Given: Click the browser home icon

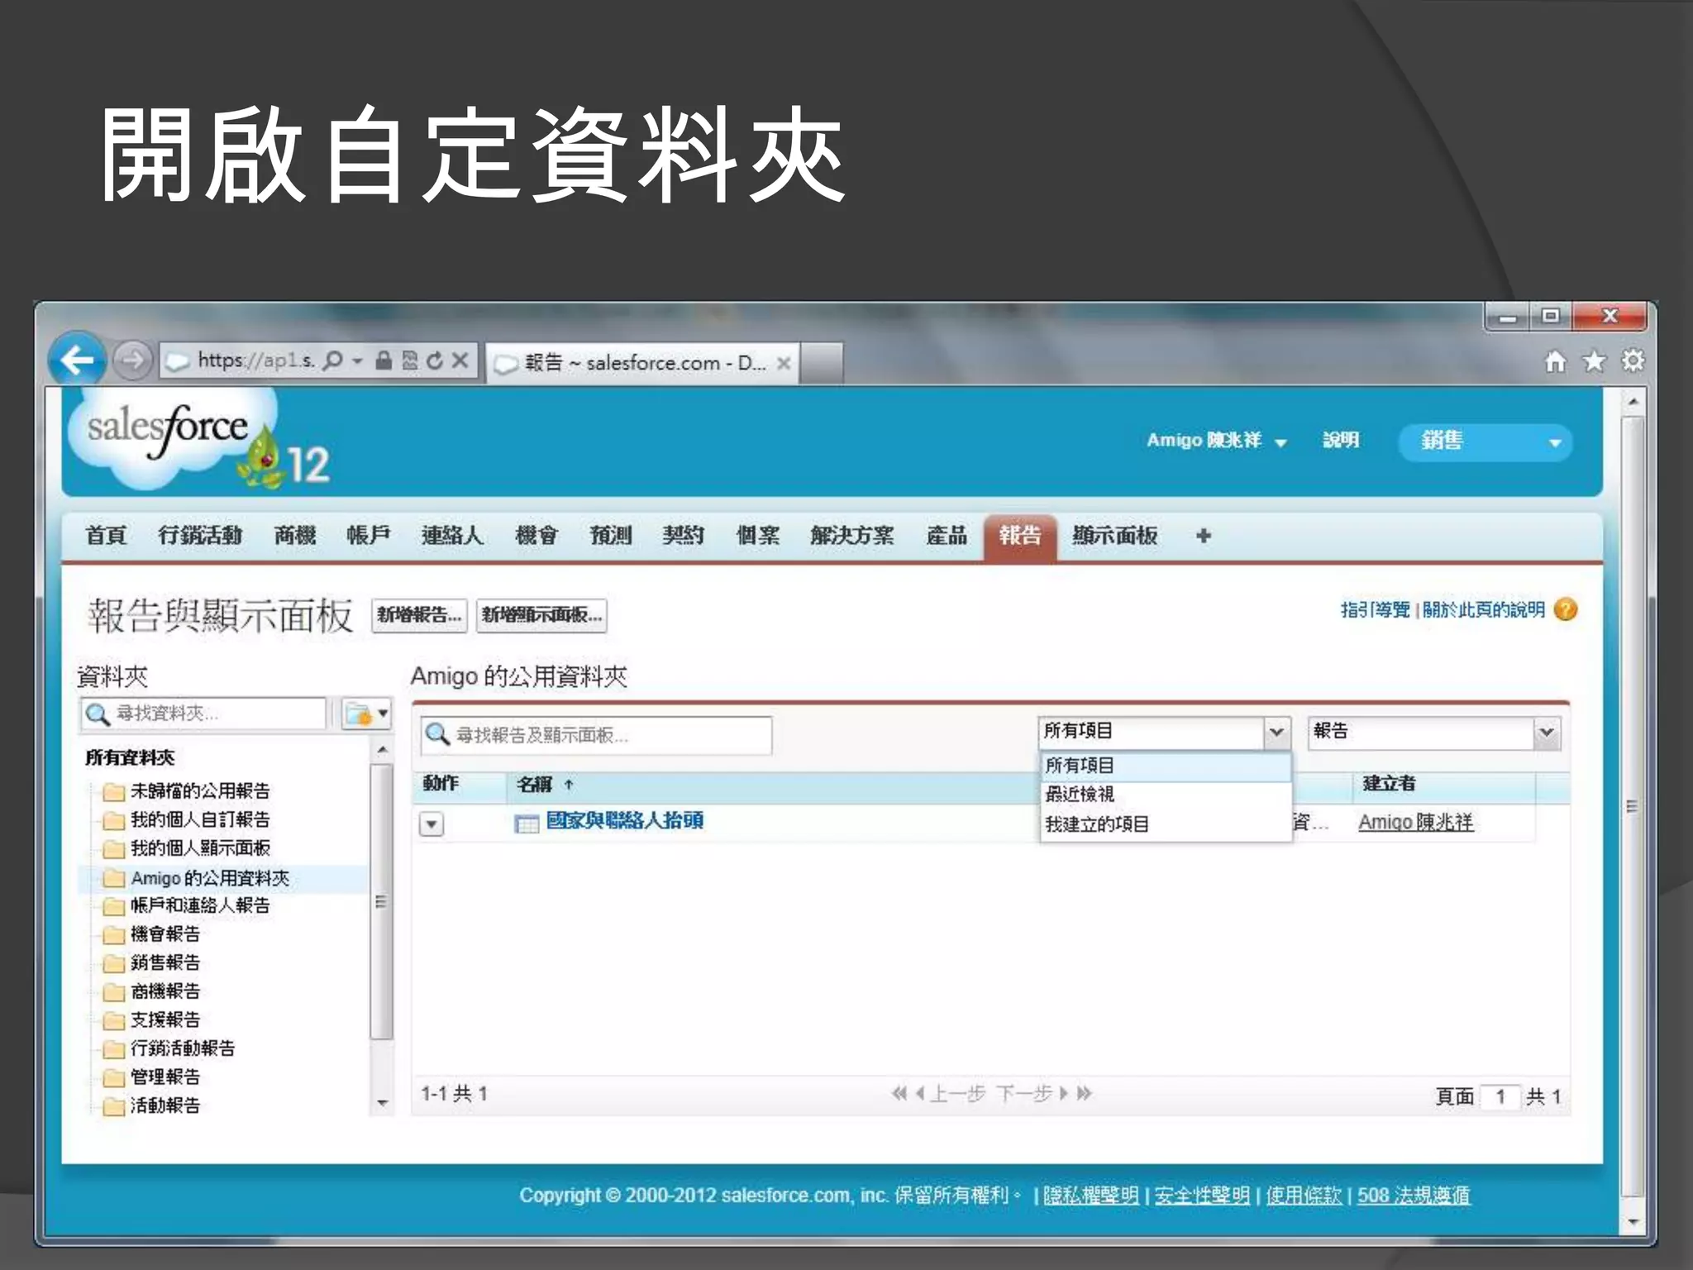Looking at the screenshot, I should (x=1556, y=361).
